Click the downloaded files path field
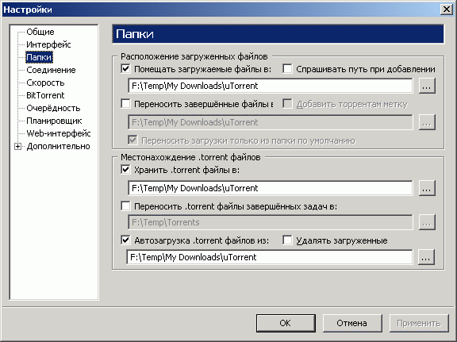Image resolution: width=457 pixels, height=342 pixels. [271, 86]
